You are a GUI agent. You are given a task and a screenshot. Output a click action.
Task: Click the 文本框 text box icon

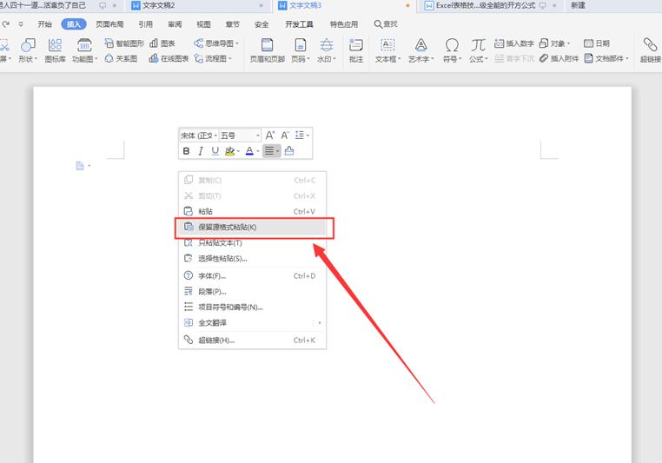coord(387,45)
